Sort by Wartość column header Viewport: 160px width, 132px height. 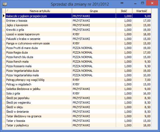[142, 11]
